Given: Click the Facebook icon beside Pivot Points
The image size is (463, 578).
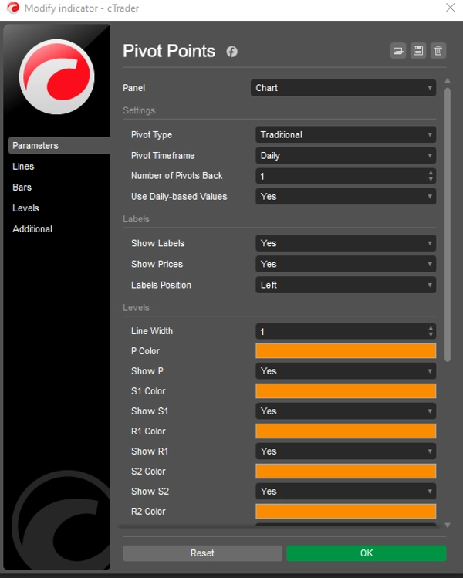Looking at the screenshot, I should pos(231,52).
